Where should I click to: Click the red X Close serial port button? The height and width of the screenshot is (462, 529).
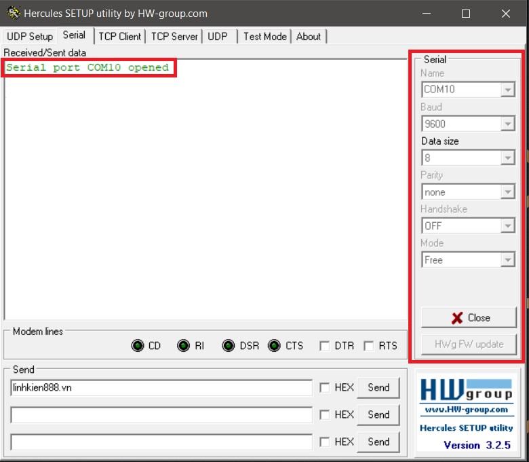[469, 318]
